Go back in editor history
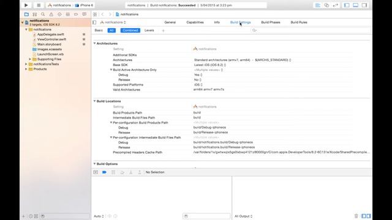 pyautogui.click(x=102, y=15)
